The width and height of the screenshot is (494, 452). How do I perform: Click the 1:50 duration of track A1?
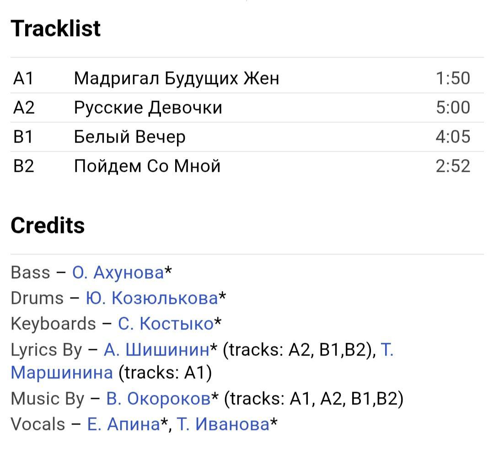point(453,78)
